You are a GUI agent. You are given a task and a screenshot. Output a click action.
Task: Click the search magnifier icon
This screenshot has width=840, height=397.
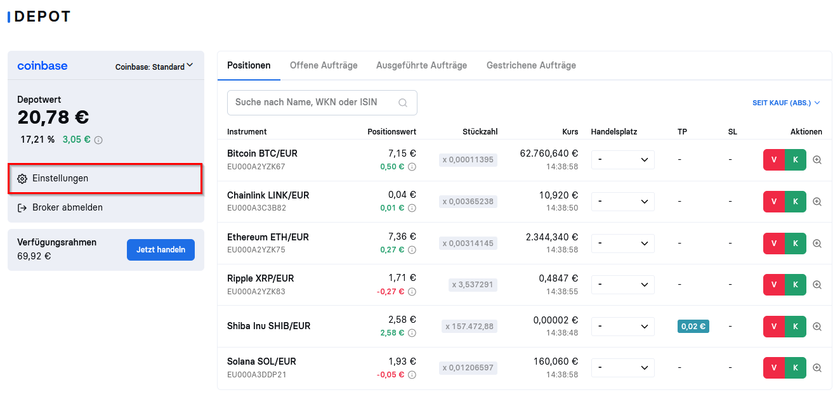(402, 102)
